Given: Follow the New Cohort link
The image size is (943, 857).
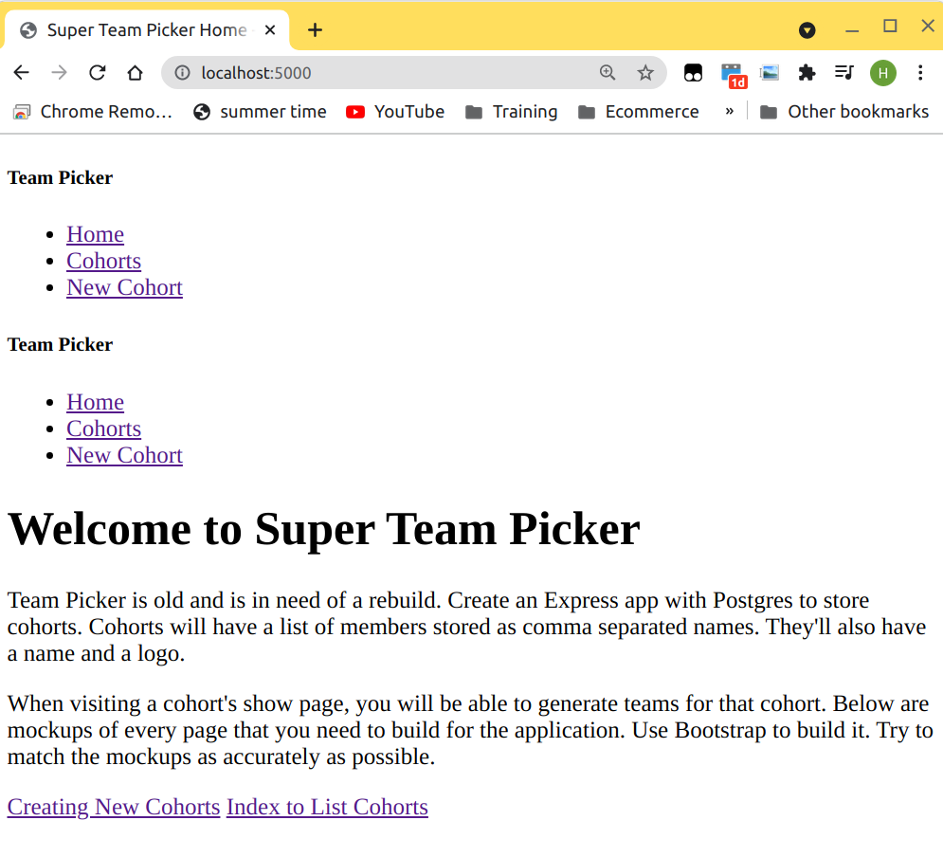Looking at the screenshot, I should (124, 287).
